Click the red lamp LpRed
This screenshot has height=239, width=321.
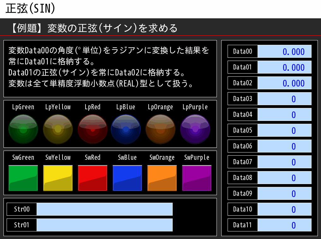point(92,129)
